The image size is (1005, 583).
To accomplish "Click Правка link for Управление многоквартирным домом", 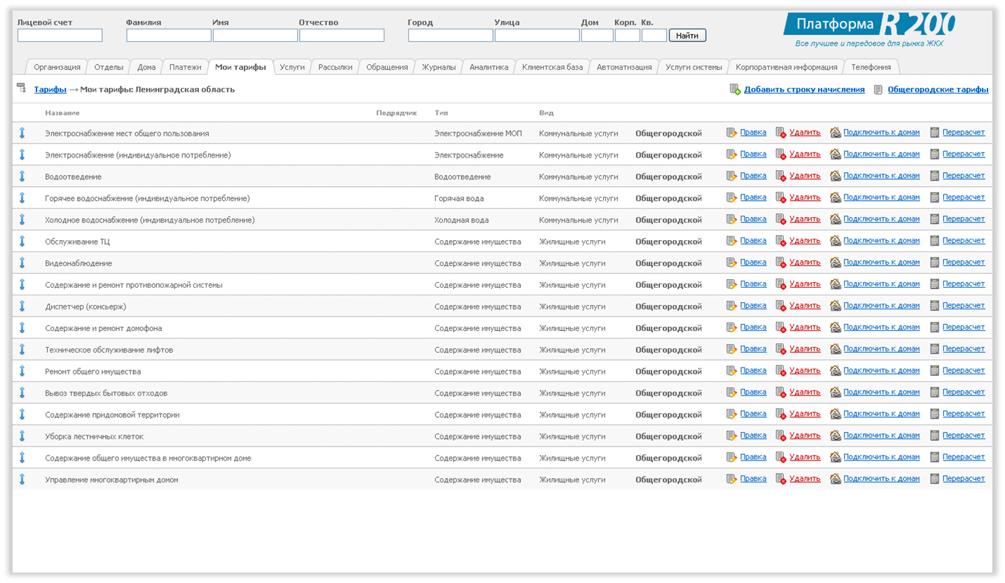I will coord(754,479).
